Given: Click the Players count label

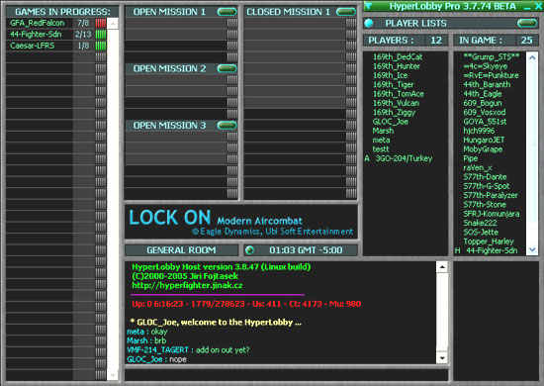Looking at the screenshot, I should pos(391,41).
